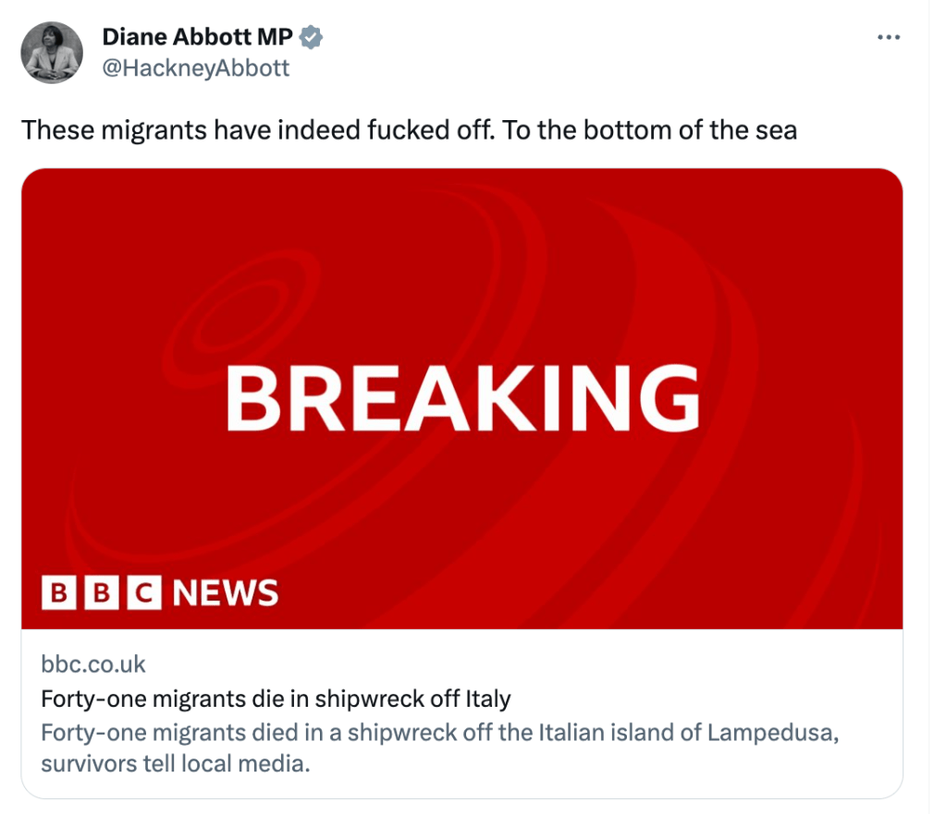Click the second B block of the BBC logo
Screen dimensions: 946x814
click(x=101, y=592)
